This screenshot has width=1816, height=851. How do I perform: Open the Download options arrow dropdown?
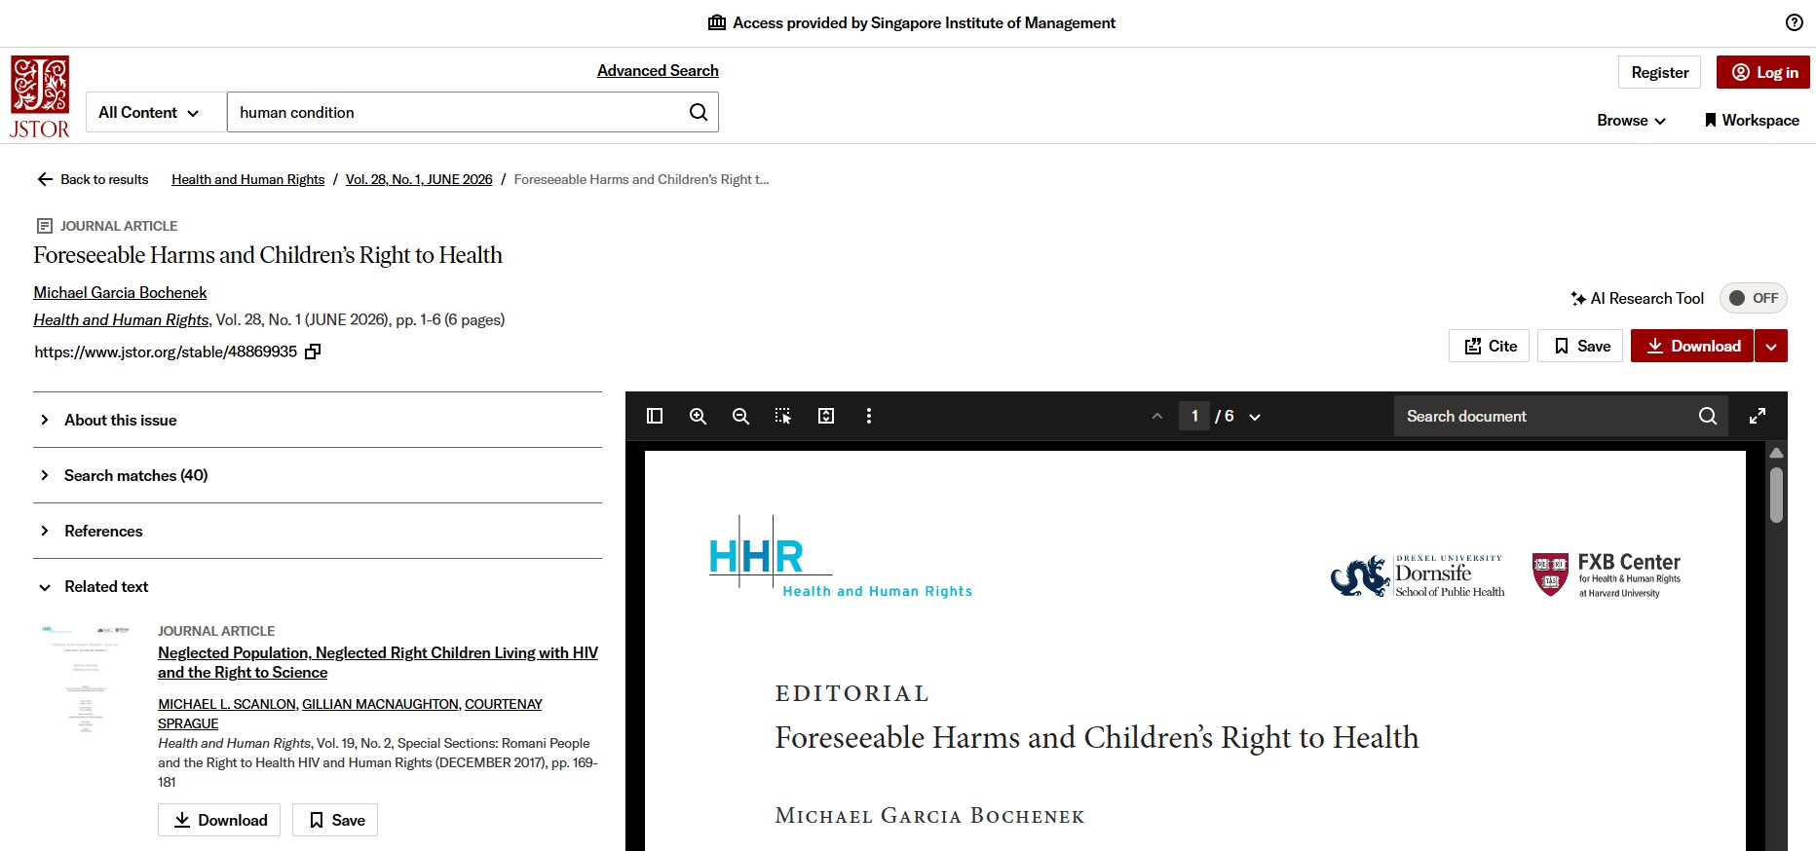coord(1771,346)
